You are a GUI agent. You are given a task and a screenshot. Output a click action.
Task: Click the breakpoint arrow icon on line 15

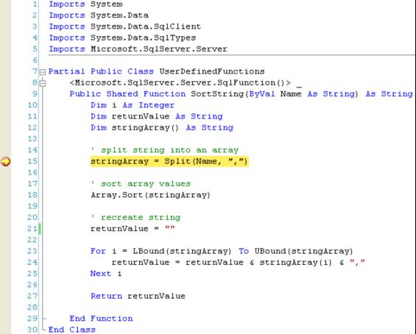[6, 161]
